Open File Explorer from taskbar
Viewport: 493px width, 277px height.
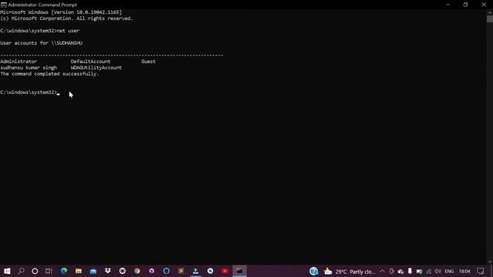79,271
